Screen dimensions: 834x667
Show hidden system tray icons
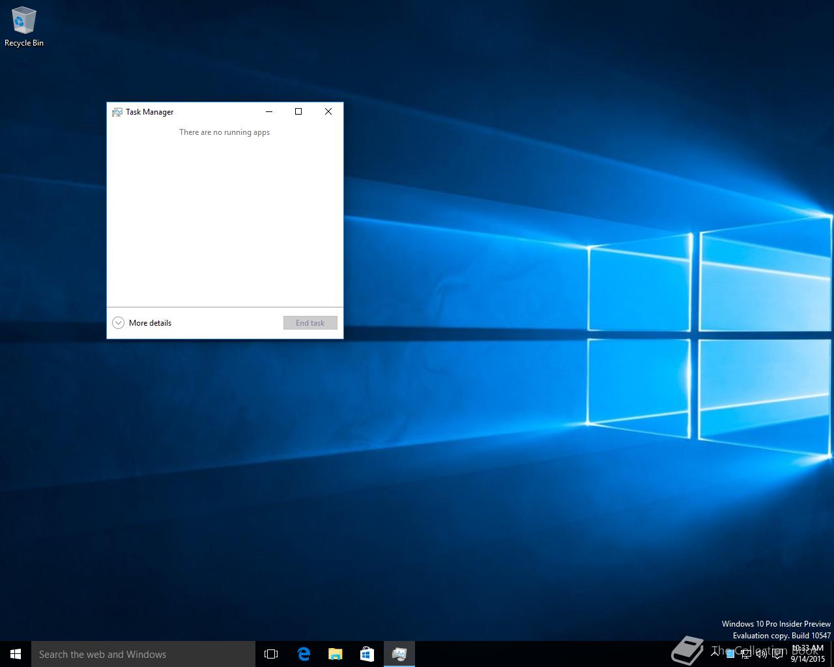(x=715, y=654)
